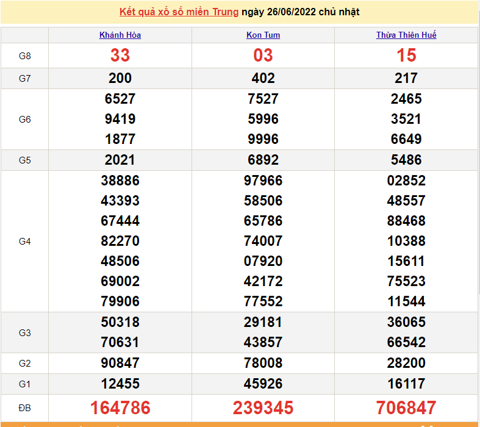Select the G8 row label
Image resolution: width=480 pixels, height=427 pixels.
[24, 56]
